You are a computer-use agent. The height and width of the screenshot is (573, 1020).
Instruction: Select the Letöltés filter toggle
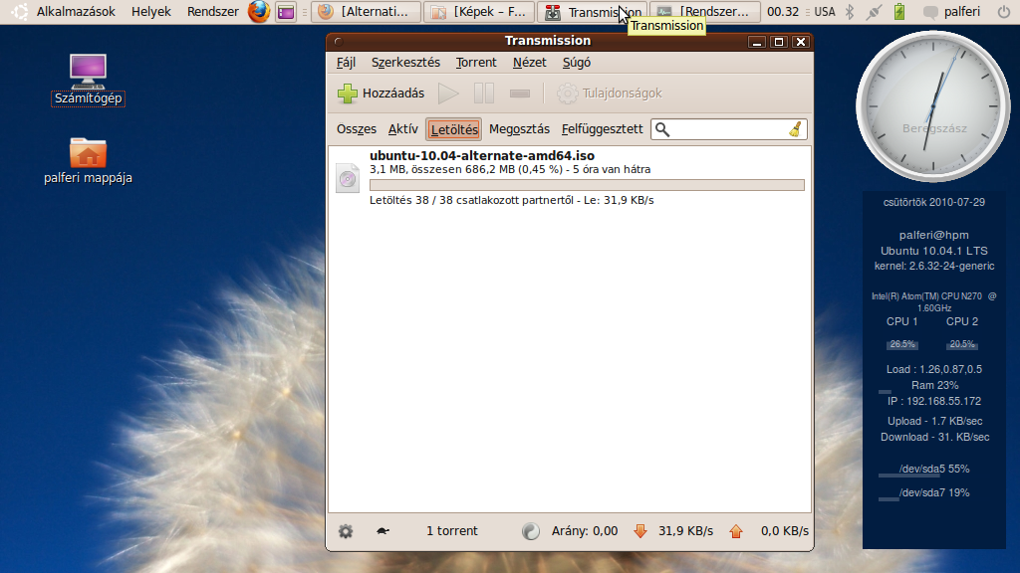click(454, 129)
